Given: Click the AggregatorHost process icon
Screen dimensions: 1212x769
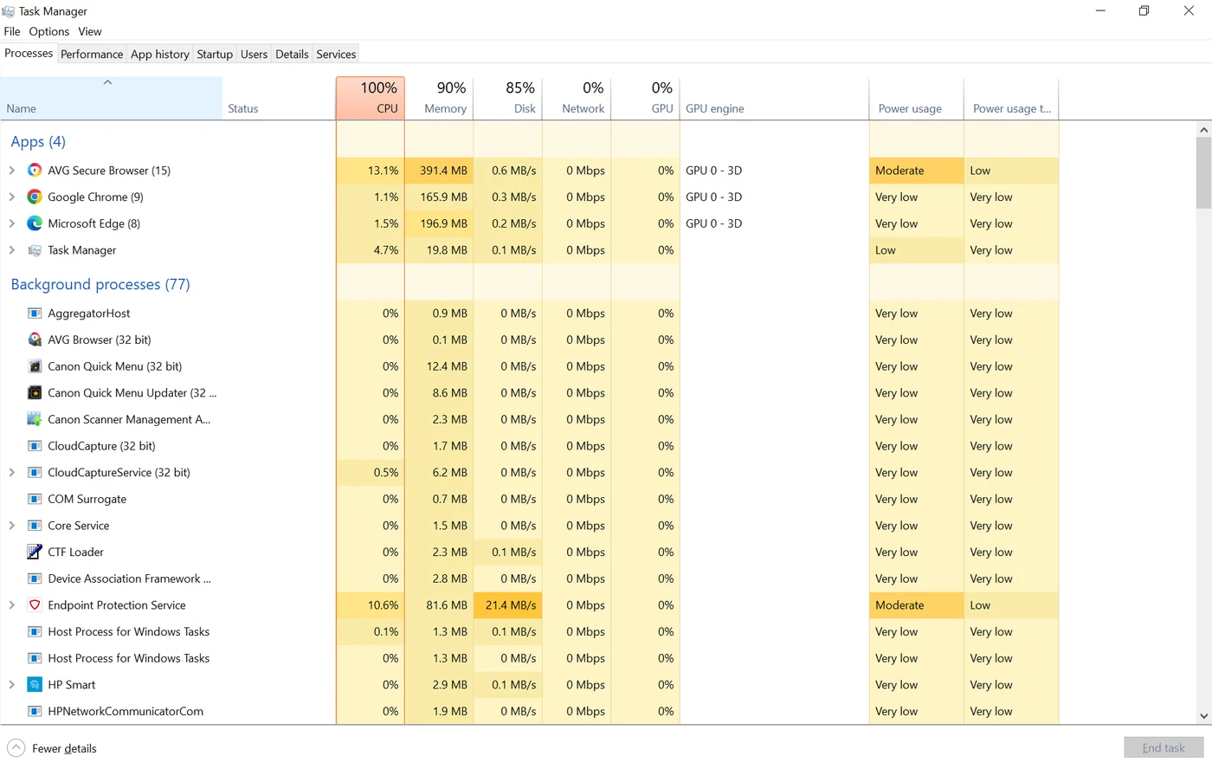Looking at the screenshot, I should [x=35, y=313].
